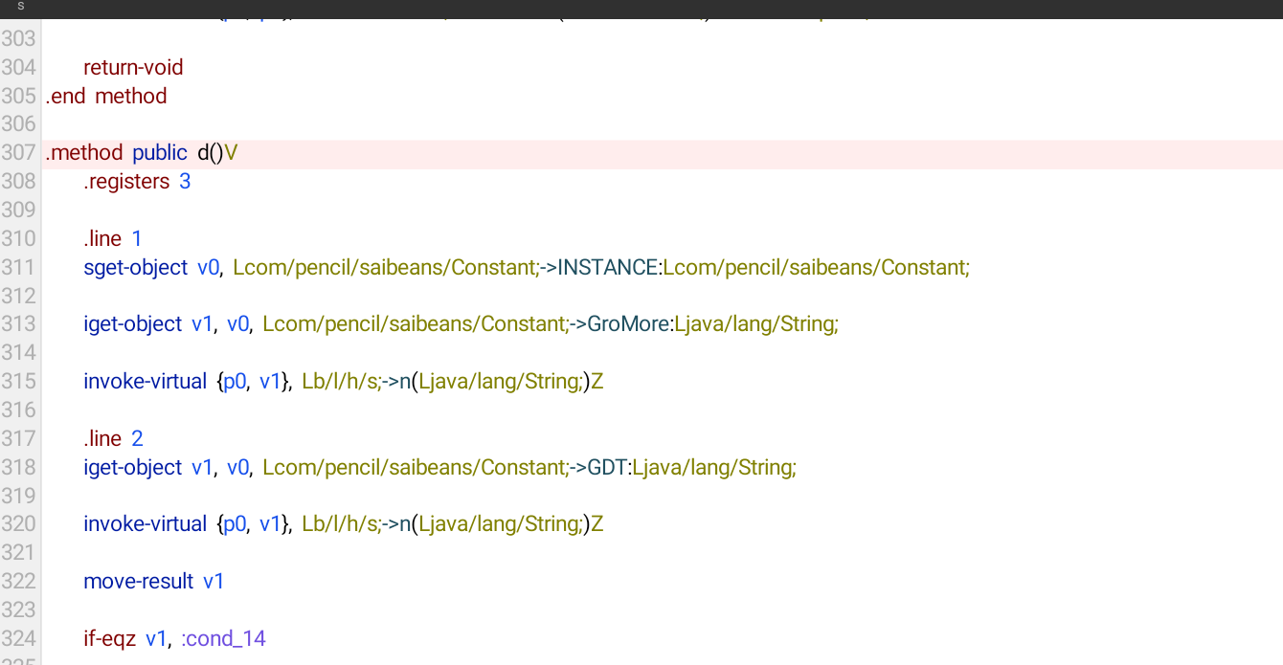Click the 'INSTANCE' field reference
Screen dimensions: 1283x665
(607, 267)
